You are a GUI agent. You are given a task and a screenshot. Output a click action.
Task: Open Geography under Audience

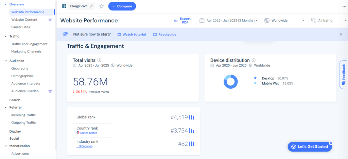point(20,68)
